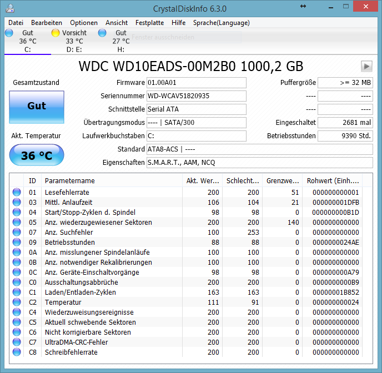Click the Betriebsstunden field 9390 Std.
Screen dimensions: 382x373
345,136
